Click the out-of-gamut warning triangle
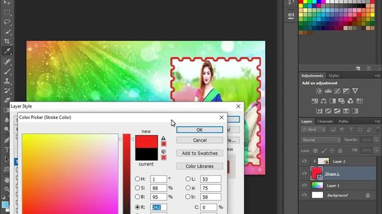 tap(164, 138)
